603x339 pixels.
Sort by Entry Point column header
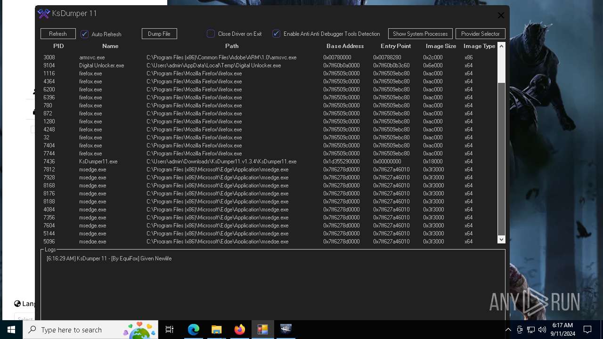396,46
